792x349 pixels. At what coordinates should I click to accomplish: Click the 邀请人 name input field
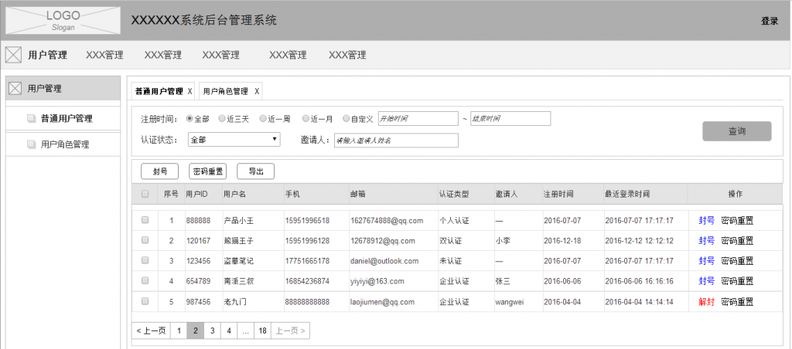click(394, 141)
